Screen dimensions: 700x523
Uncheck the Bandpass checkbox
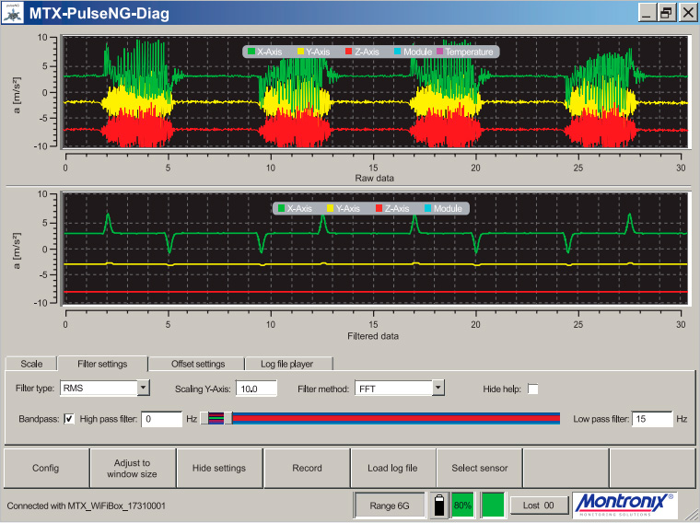69,419
